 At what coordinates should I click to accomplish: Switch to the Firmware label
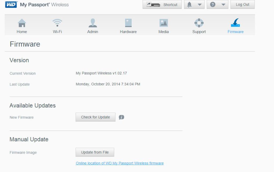pos(235,32)
